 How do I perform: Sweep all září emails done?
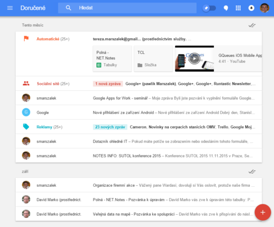(252, 172)
